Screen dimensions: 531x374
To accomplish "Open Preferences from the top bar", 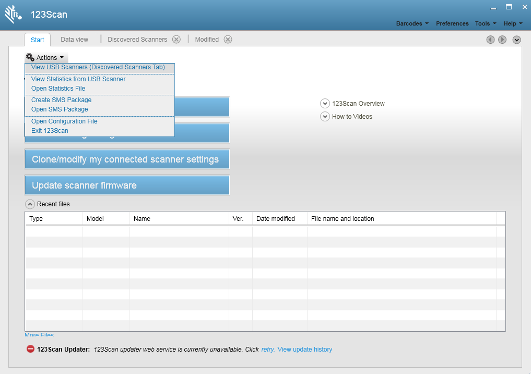I will click(452, 23).
